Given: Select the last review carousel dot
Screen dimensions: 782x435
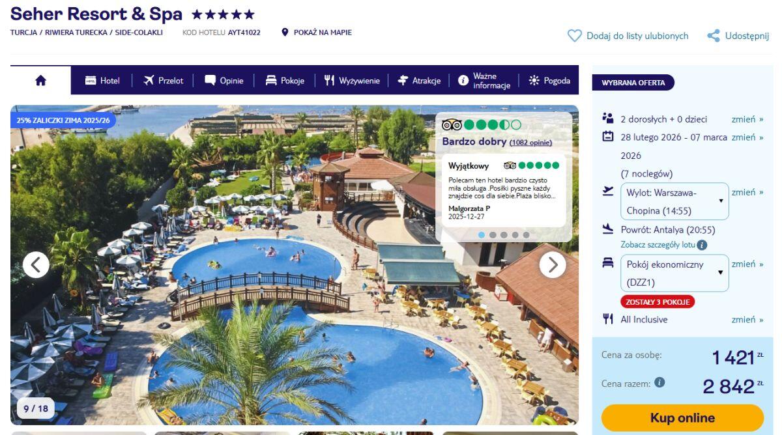Looking at the screenshot, I should (526, 234).
